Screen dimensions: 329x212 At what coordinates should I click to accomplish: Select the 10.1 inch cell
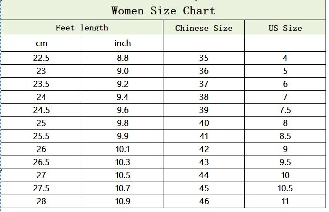(x=123, y=149)
